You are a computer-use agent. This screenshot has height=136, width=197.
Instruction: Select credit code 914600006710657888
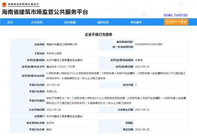(x=149, y=44)
